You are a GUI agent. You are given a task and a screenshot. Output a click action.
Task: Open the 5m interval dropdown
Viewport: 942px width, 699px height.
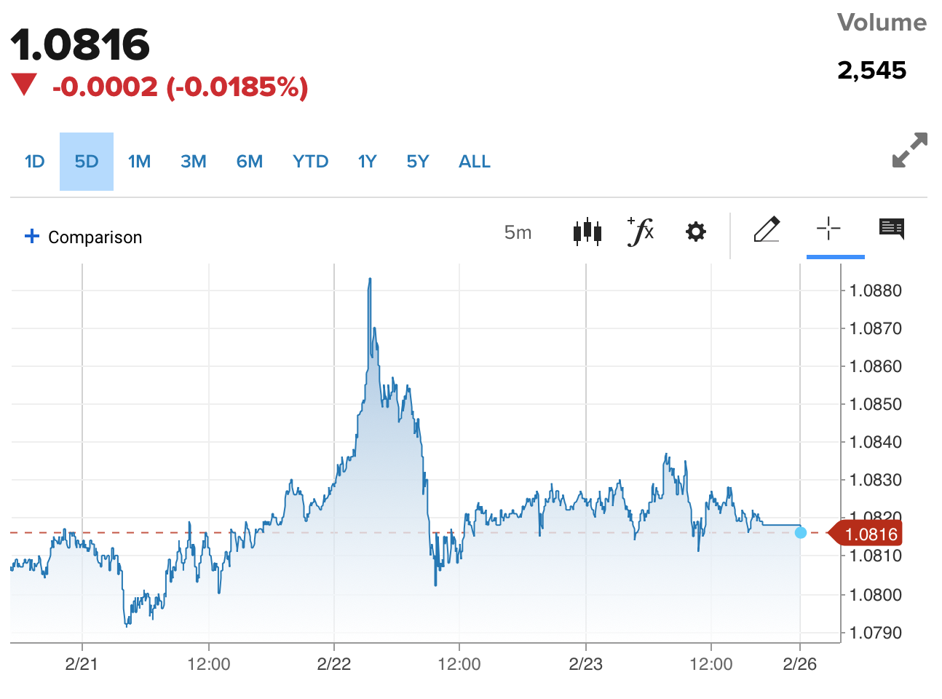click(518, 232)
